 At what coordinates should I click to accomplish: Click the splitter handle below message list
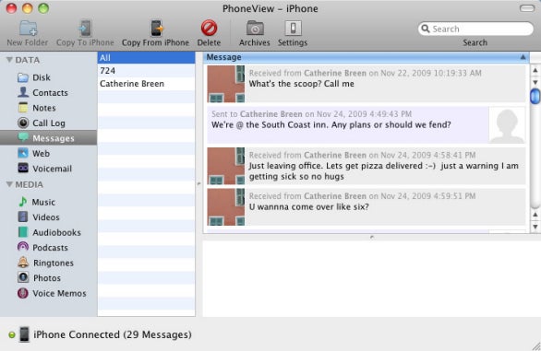(x=372, y=237)
